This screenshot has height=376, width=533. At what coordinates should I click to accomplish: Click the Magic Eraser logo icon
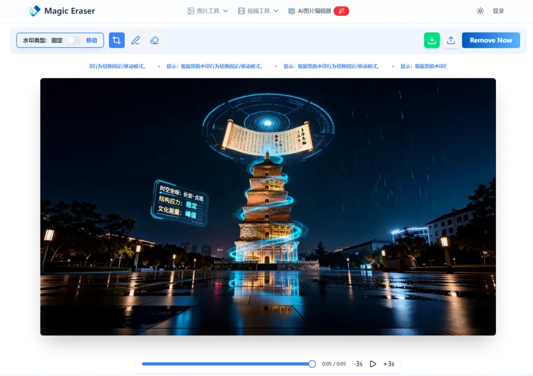pyautogui.click(x=35, y=11)
